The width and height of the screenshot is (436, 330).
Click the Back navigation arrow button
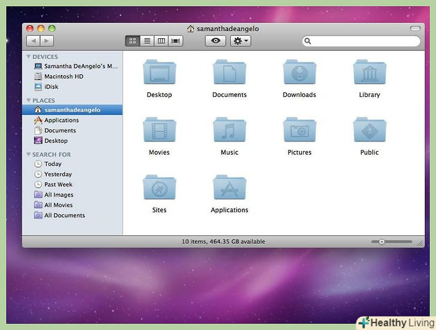[x=33, y=41]
